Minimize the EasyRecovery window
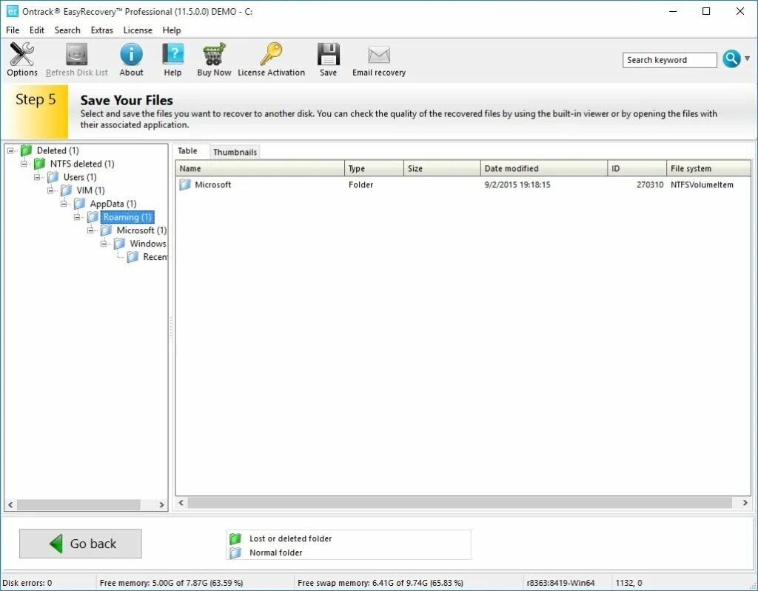This screenshot has height=591, width=758. (673, 11)
